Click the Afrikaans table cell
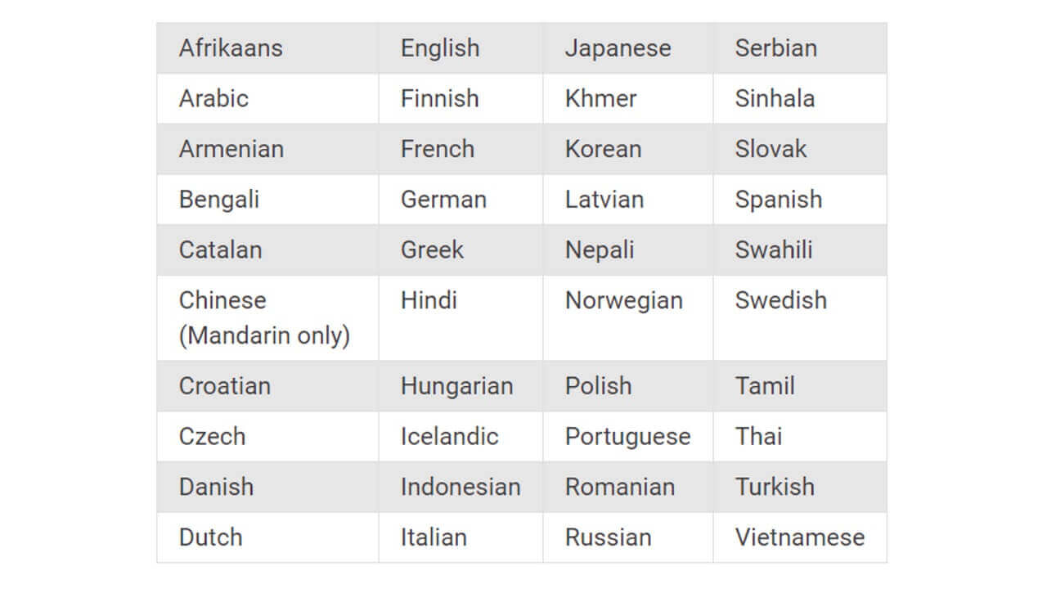 [231, 48]
